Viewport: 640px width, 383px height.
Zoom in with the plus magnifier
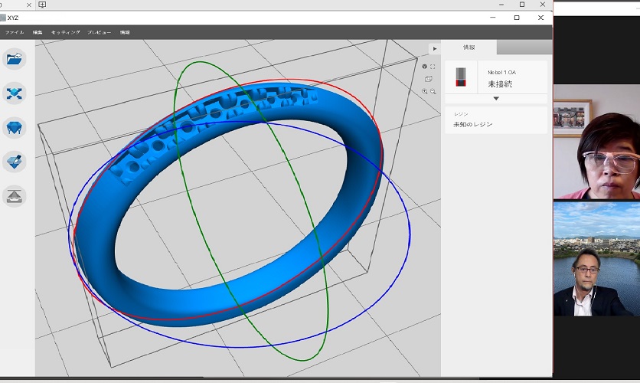425,91
